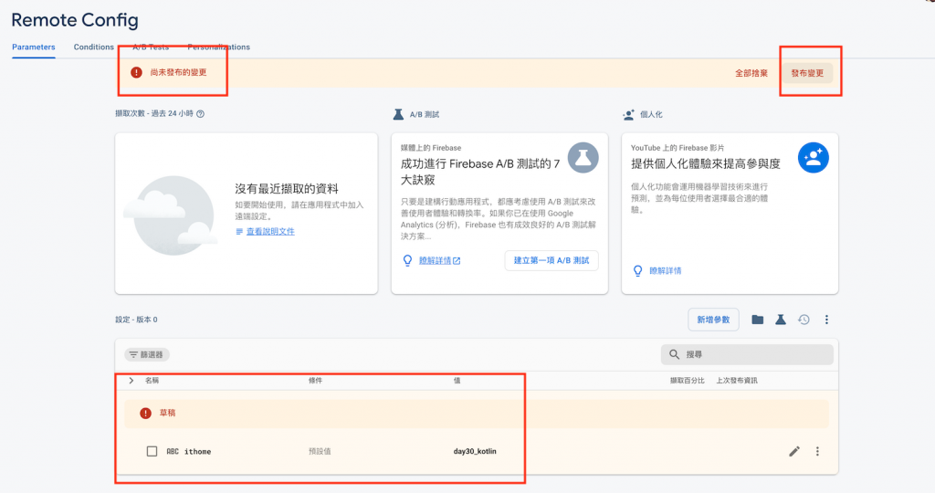
Task: Open 瞭解詳情 link on personalization card
Action: click(x=665, y=270)
